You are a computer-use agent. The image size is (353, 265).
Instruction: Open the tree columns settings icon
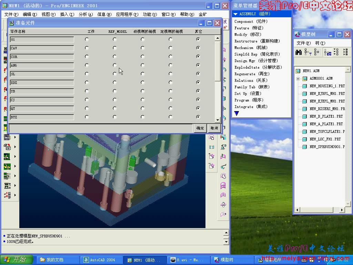coord(317,52)
